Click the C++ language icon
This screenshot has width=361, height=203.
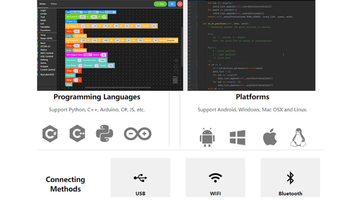coord(77,134)
